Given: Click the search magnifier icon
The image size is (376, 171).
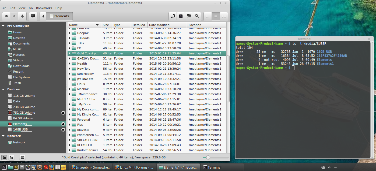Looking at the screenshot, I should [197, 16].
